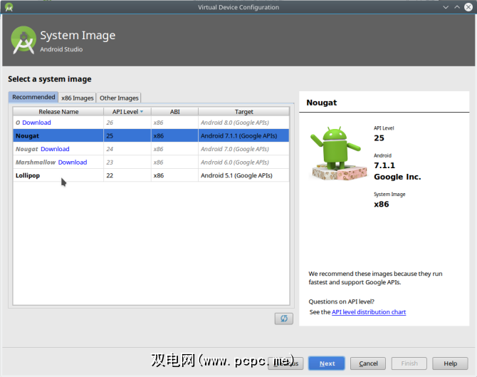The image size is (477, 377).
Task: Click the Android 7.0 (Google APIs) cell
Action: click(x=243, y=149)
